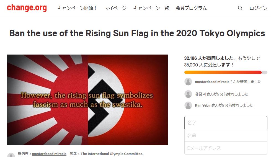Viewport: 271px width, 157px height.
Task: Open キャンペーン一覧 navigation item
Action: pyautogui.click(x=151, y=8)
